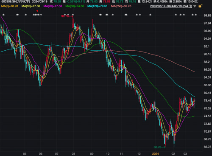Click the 03 month label on time axis

pos(185,153)
